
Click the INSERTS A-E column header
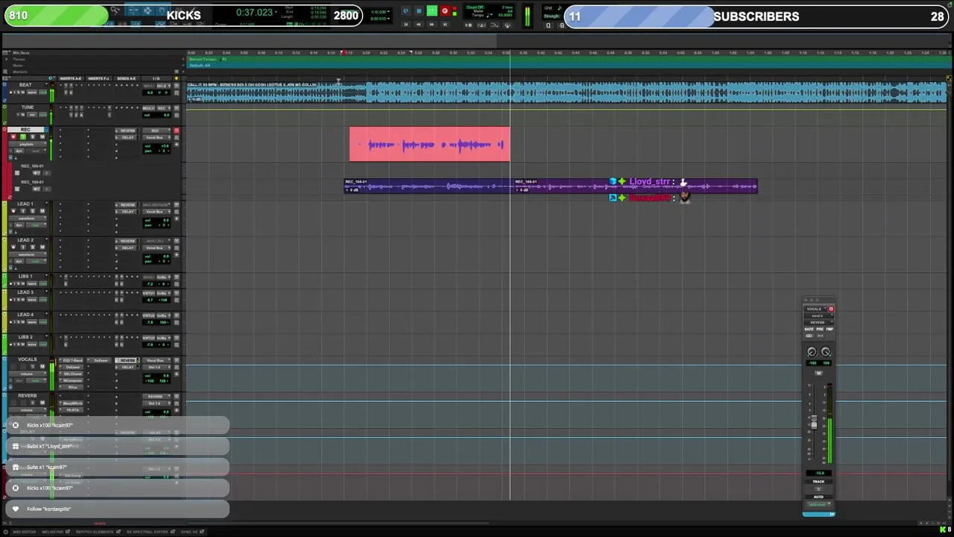pos(71,78)
